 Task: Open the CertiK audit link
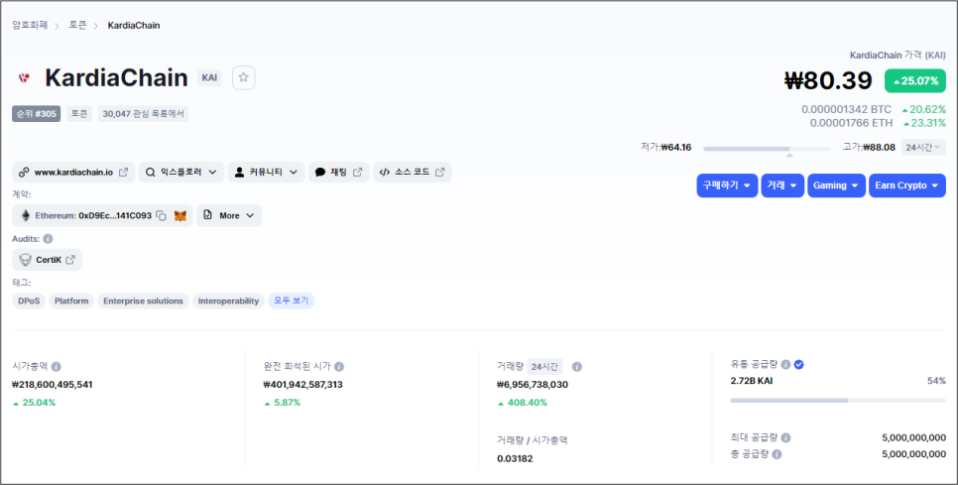pyautogui.click(x=48, y=260)
